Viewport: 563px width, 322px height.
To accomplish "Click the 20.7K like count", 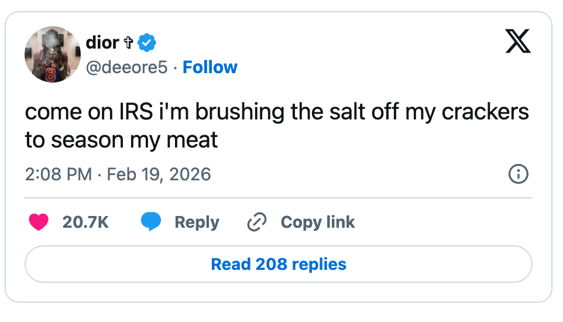I will [85, 222].
